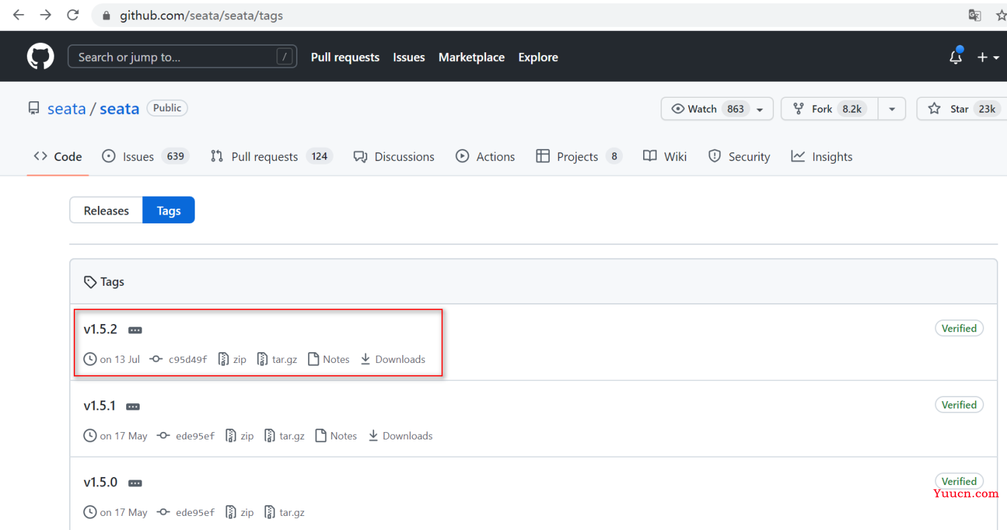Click the seata owner link

[66, 109]
